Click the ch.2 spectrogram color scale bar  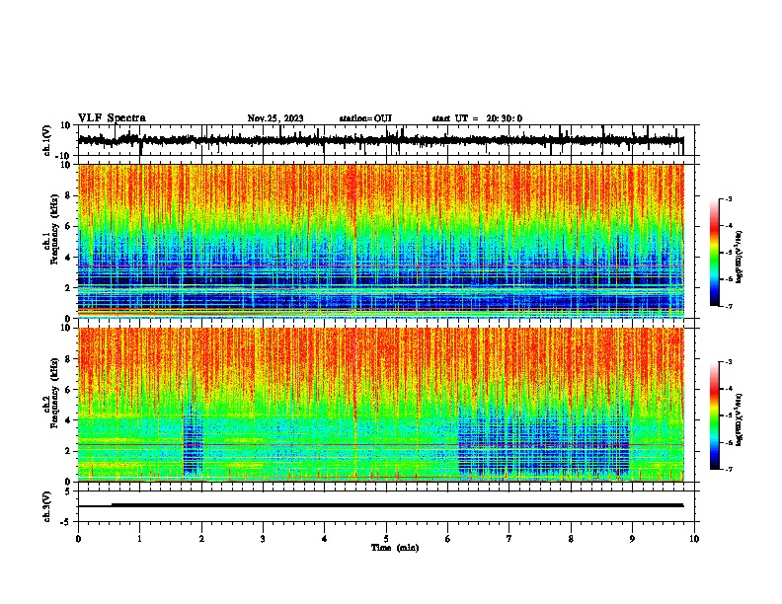pyautogui.click(x=714, y=415)
